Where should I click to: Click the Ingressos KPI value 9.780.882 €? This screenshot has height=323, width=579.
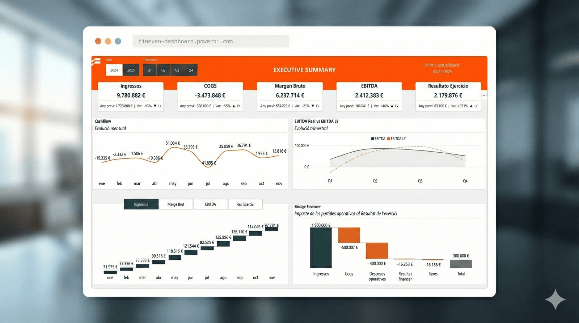coord(131,95)
